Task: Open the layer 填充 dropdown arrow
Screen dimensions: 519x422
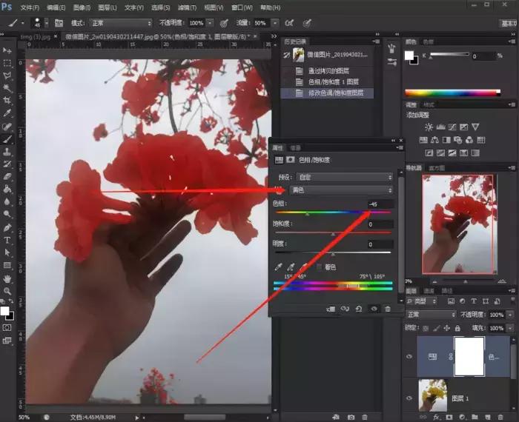Action: 510,328
